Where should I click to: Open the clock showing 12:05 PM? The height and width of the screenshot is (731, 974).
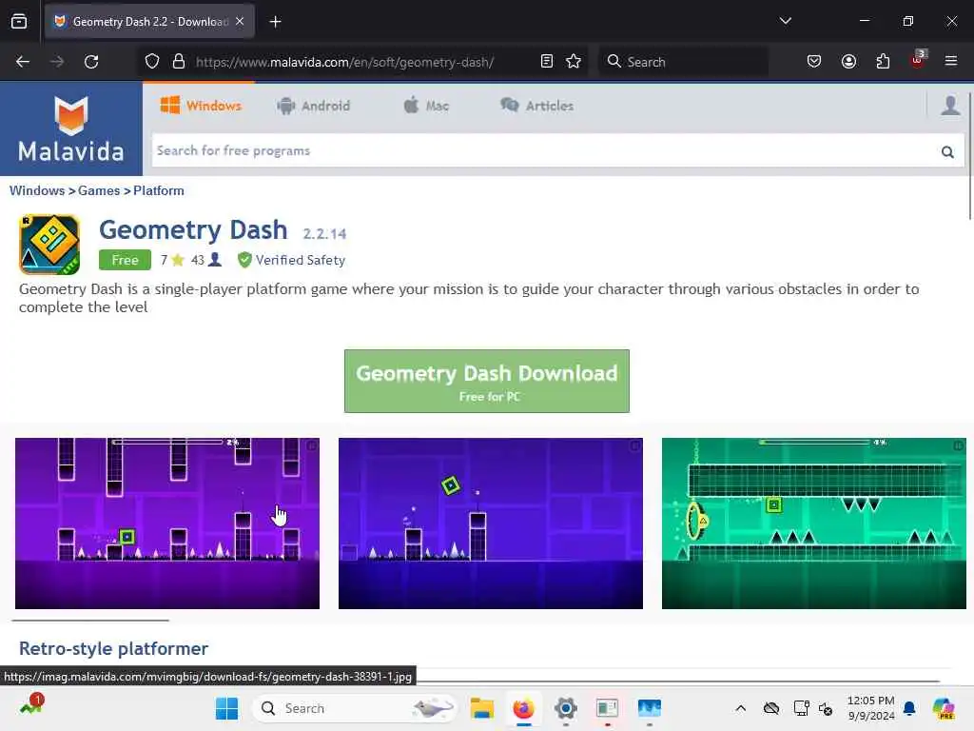coord(871,708)
